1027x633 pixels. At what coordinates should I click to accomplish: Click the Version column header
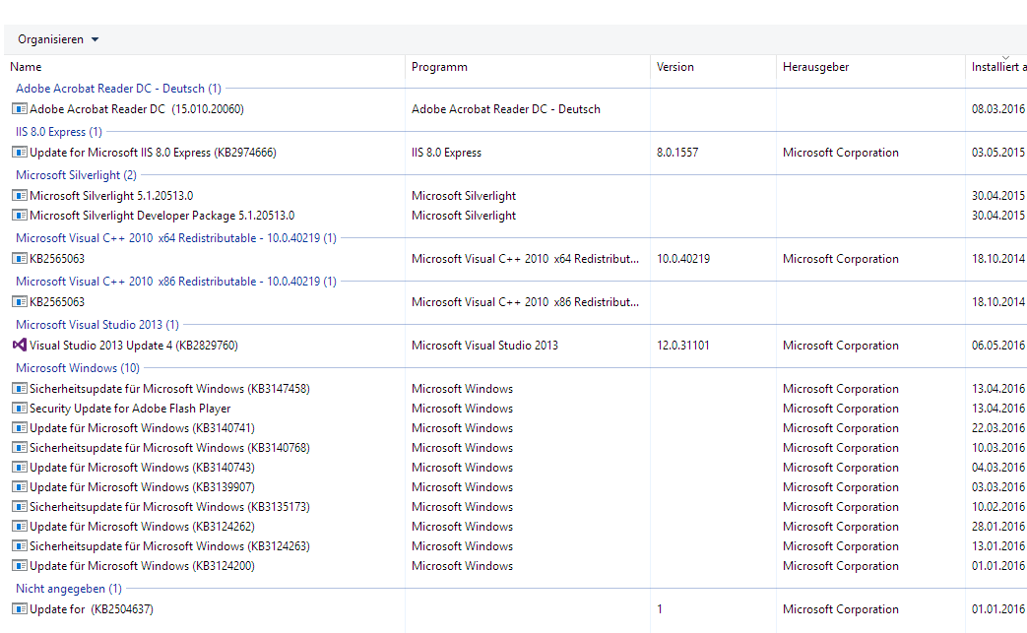[675, 67]
